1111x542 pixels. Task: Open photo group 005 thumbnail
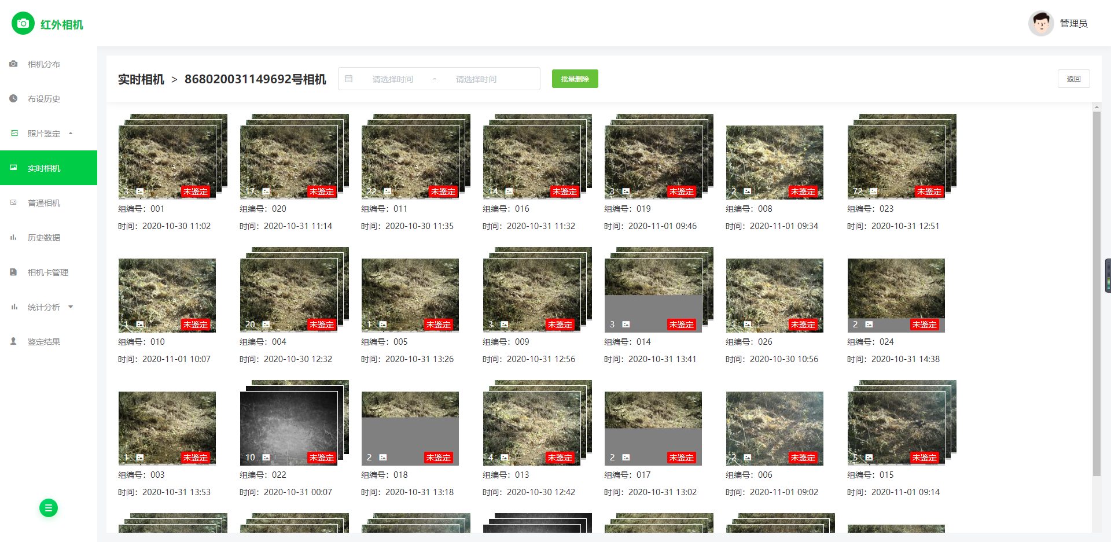coord(410,295)
